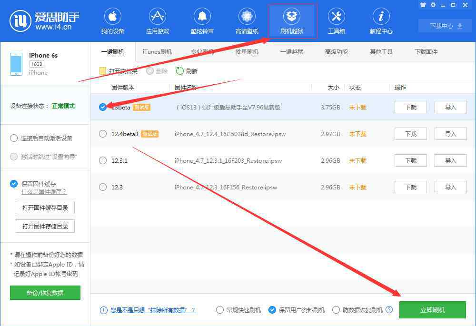The height and width of the screenshot is (326, 476).
Task: Click 打开文件夹 folder icon
Action: 103,71
